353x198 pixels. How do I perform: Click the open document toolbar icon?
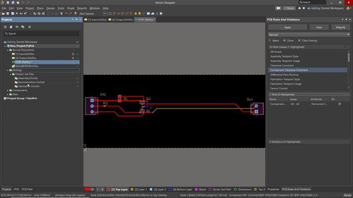coord(3,13)
